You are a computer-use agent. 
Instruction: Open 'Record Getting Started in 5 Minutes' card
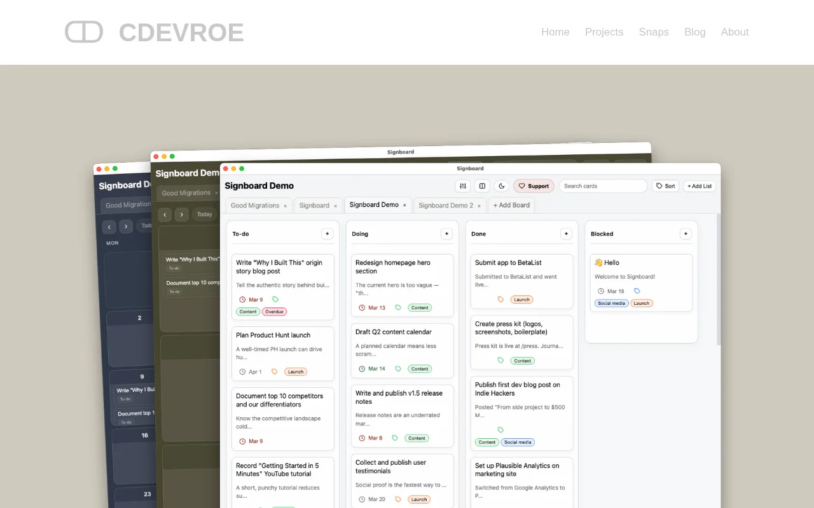point(282,483)
